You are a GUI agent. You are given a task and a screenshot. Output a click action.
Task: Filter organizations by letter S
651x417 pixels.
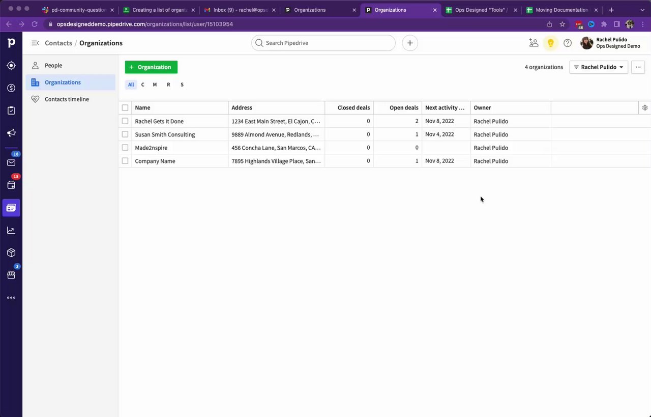pyautogui.click(x=182, y=85)
